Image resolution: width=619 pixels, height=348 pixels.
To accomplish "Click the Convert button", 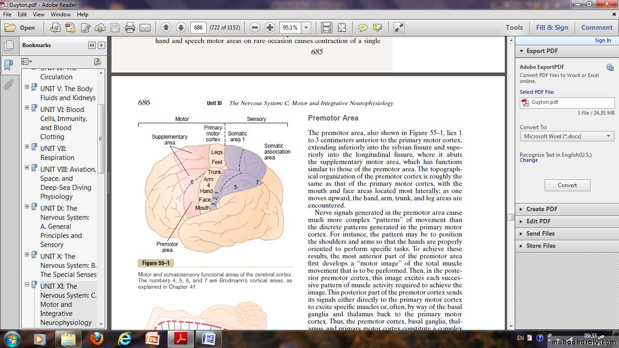I will (x=567, y=185).
